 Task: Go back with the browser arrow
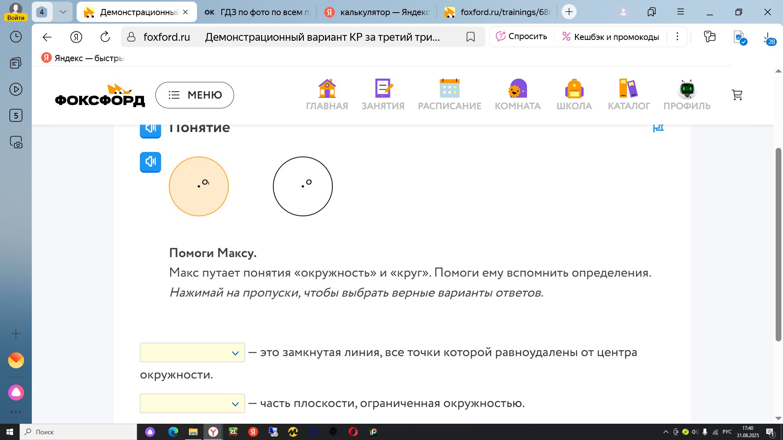(47, 37)
